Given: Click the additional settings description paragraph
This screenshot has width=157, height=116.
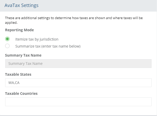Looking at the screenshot, I should coord(74,20).
